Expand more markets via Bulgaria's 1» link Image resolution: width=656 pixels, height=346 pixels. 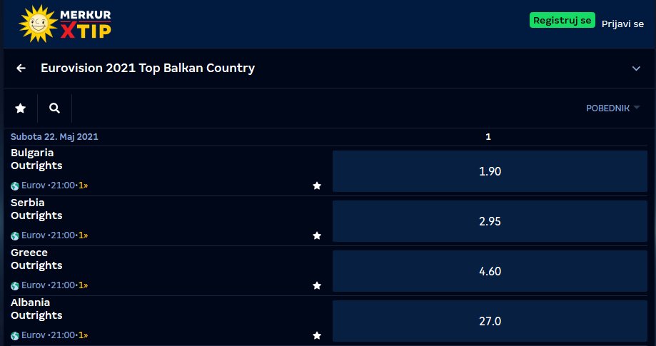click(84, 185)
